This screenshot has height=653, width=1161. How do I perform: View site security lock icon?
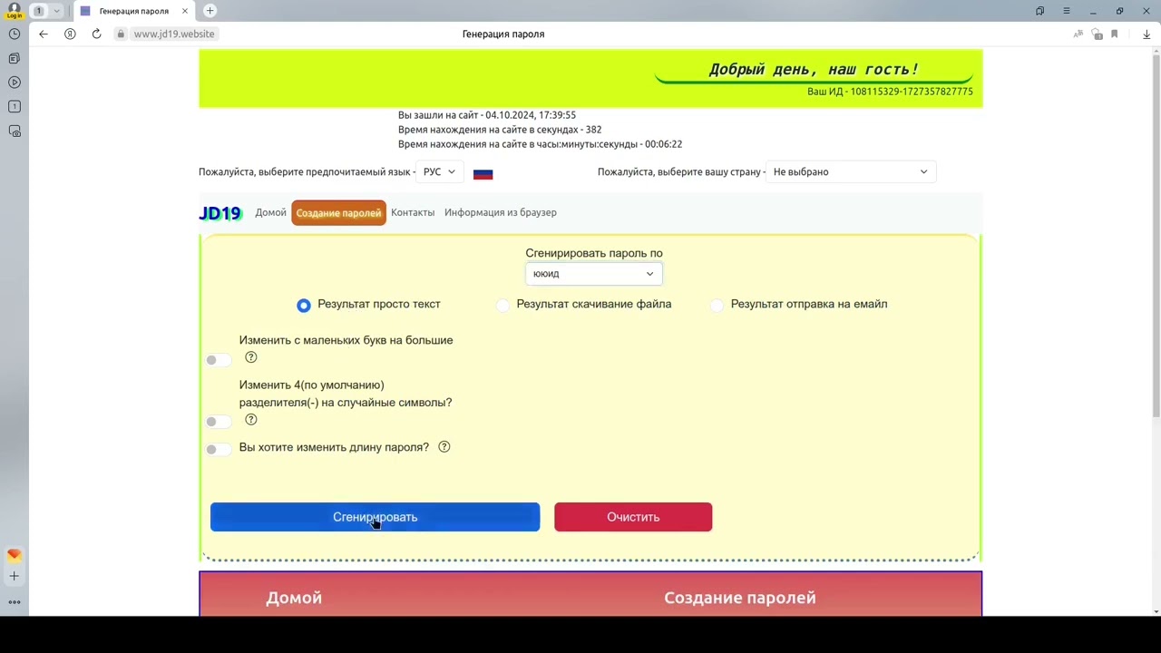coord(121,34)
